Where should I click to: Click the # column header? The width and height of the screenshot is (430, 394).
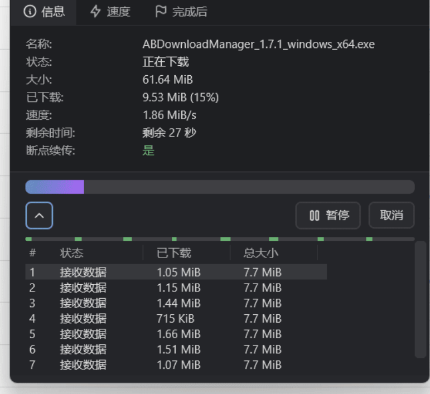[x=32, y=253]
